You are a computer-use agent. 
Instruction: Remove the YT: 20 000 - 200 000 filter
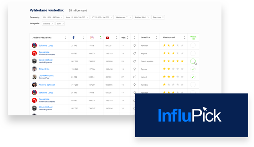pyautogui.click(x=112, y=17)
